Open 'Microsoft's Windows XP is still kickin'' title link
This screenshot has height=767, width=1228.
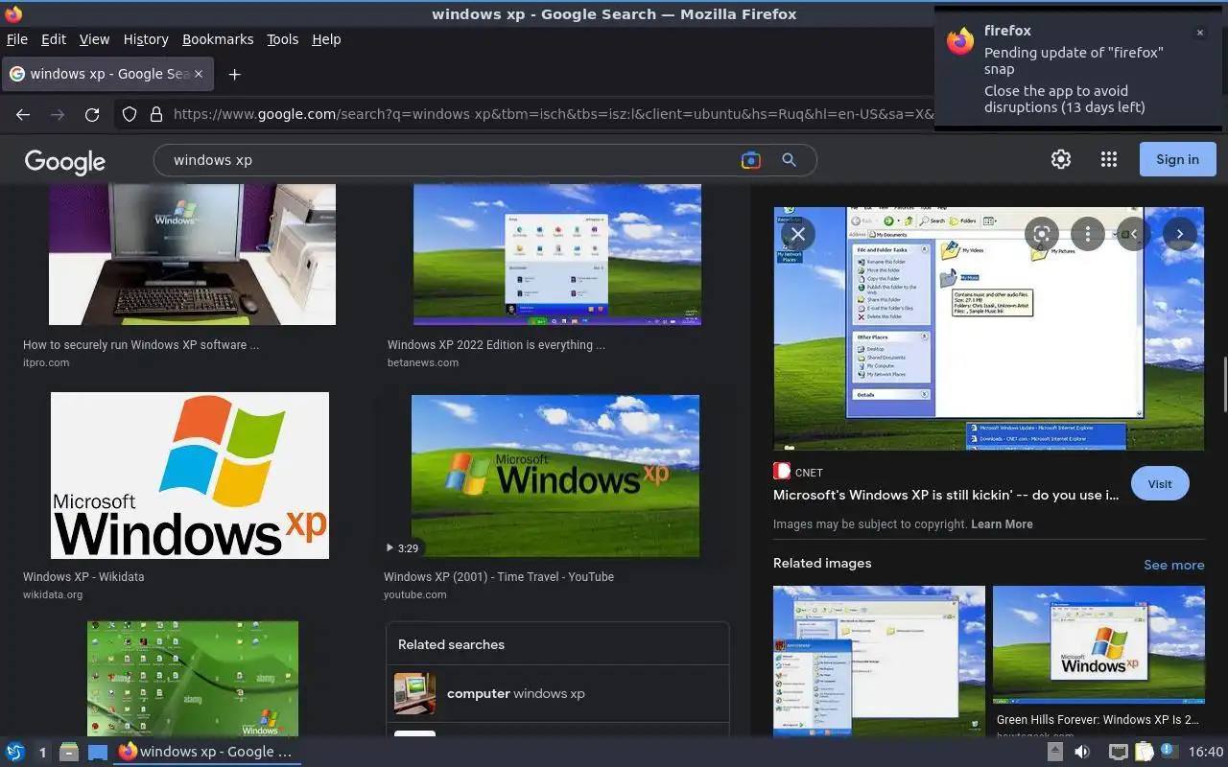pyautogui.click(x=946, y=495)
